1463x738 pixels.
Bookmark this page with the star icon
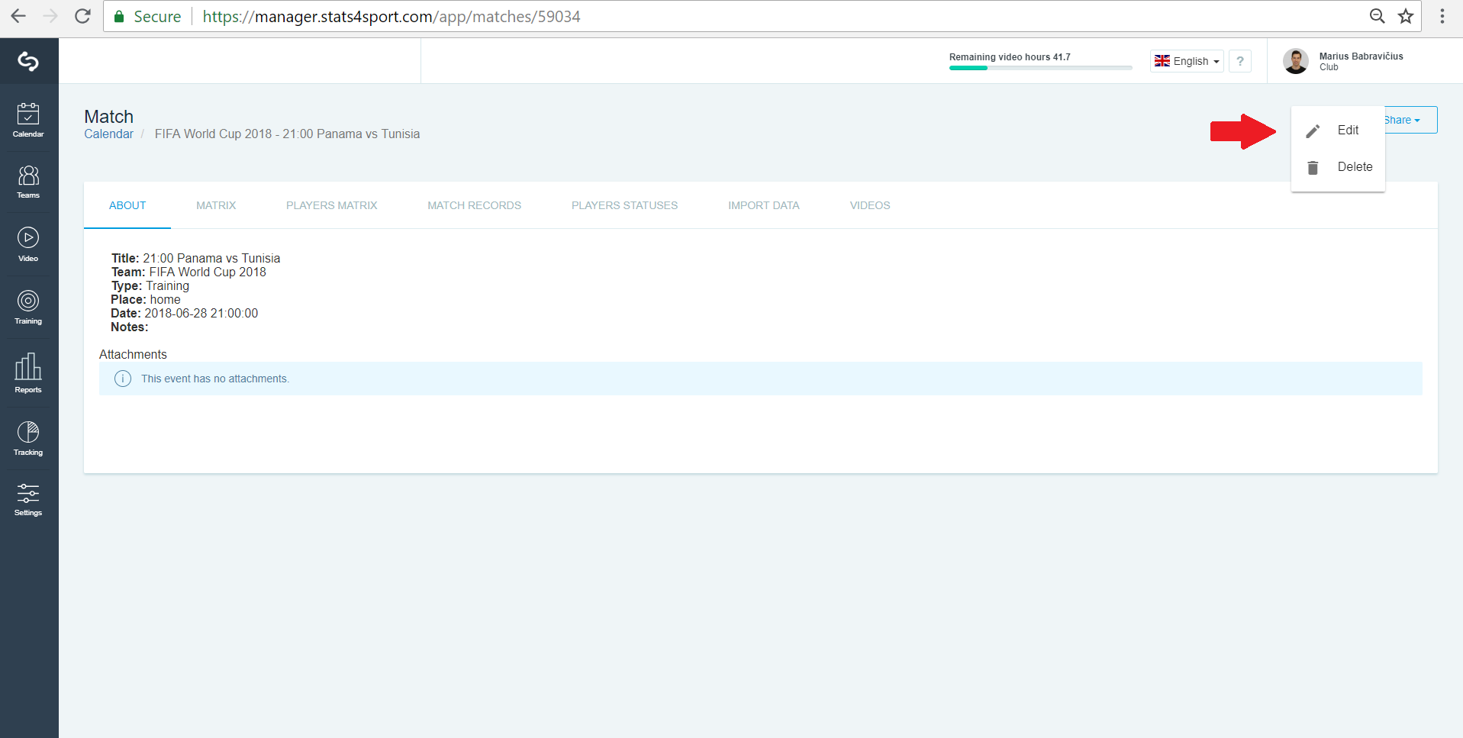click(1406, 16)
